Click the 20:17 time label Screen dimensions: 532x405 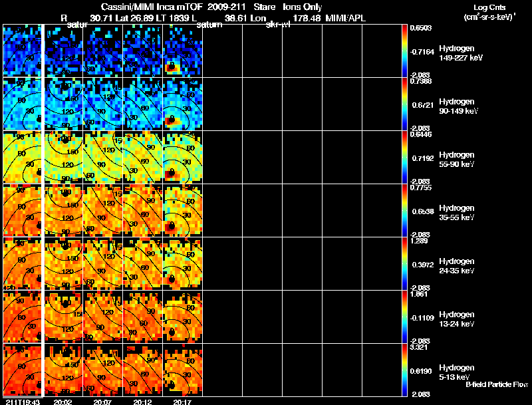[x=182, y=402]
